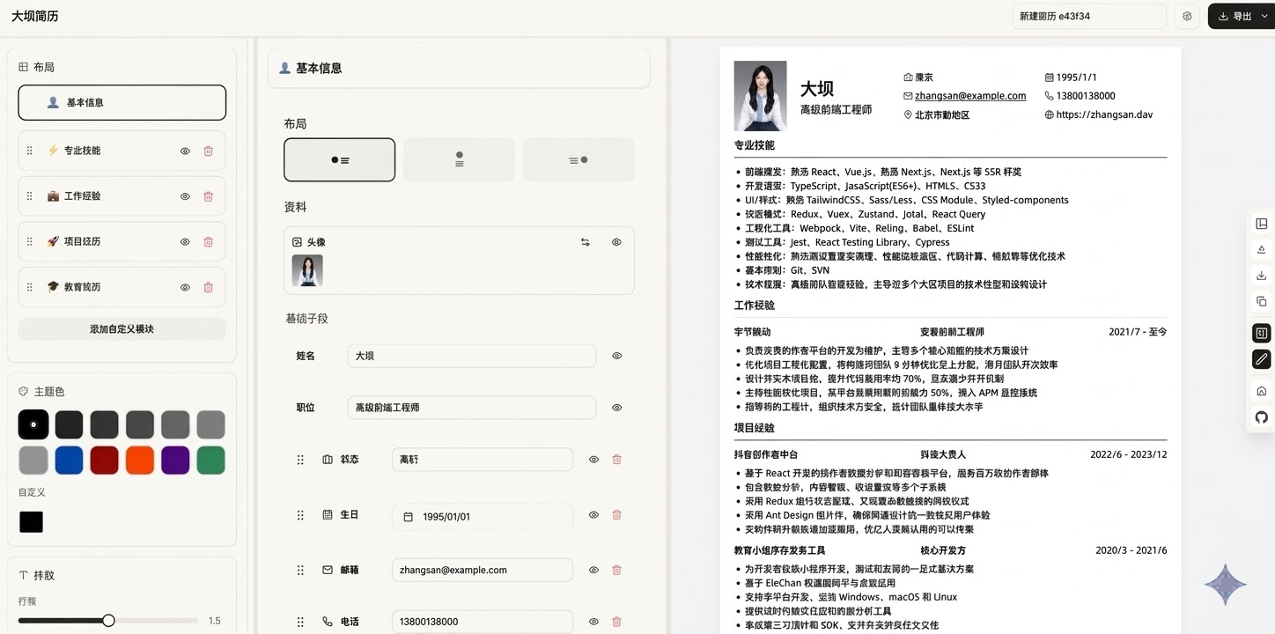Image resolution: width=1275 pixels, height=634 pixels.
Task: Expand the 导出 button dropdown arrow
Action: pyautogui.click(x=1265, y=15)
